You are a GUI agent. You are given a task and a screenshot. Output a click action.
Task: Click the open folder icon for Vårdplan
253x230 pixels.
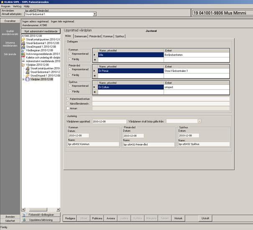(23, 65)
